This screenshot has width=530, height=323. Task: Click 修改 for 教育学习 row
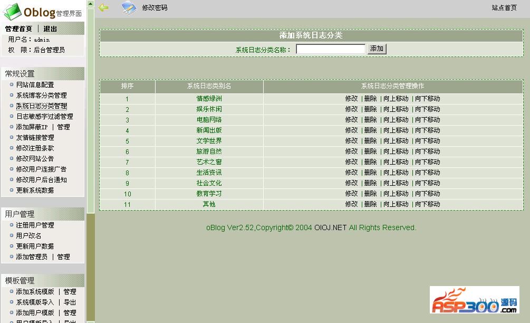pos(351,194)
